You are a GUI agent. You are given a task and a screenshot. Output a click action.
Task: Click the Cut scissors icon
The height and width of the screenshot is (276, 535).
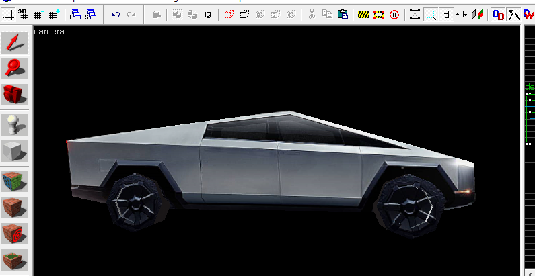(x=311, y=15)
